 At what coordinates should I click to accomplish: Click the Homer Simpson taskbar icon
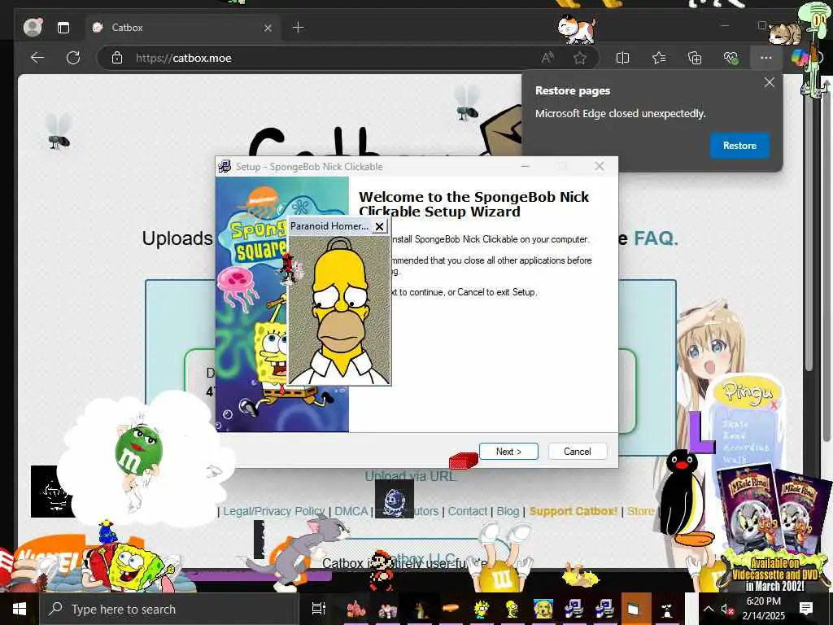click(x=512, y=609)
